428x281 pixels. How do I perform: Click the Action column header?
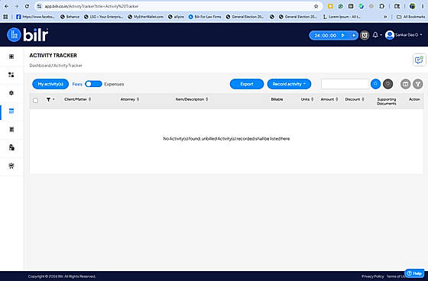click(x=414, y=99)
